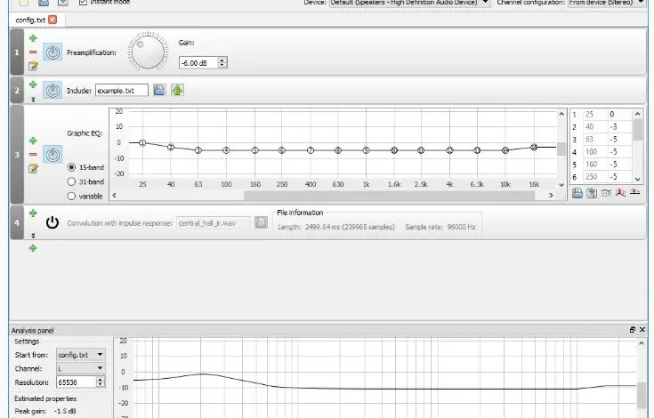Open the analysis Channel dropdown showing L
The image size is (654, 418).
[x=81, y=368]
